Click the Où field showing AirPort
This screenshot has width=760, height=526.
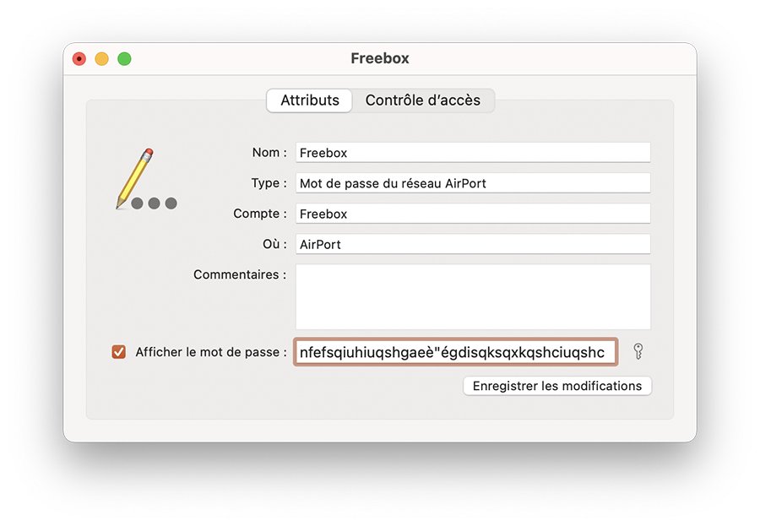point(472,244)
